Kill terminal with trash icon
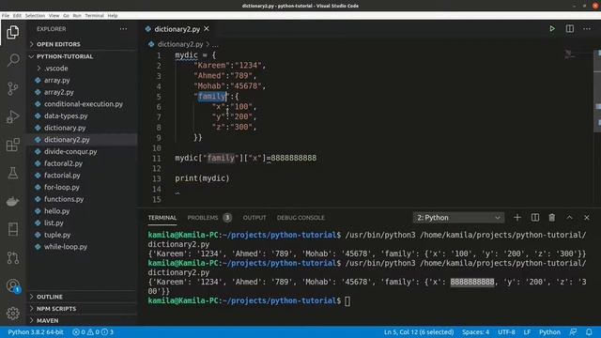Viewport: 601px width, 338px height. pos(552,217)
